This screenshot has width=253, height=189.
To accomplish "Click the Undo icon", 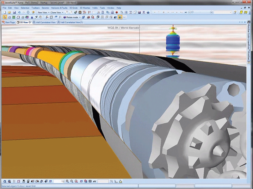I will pos(19,12).
